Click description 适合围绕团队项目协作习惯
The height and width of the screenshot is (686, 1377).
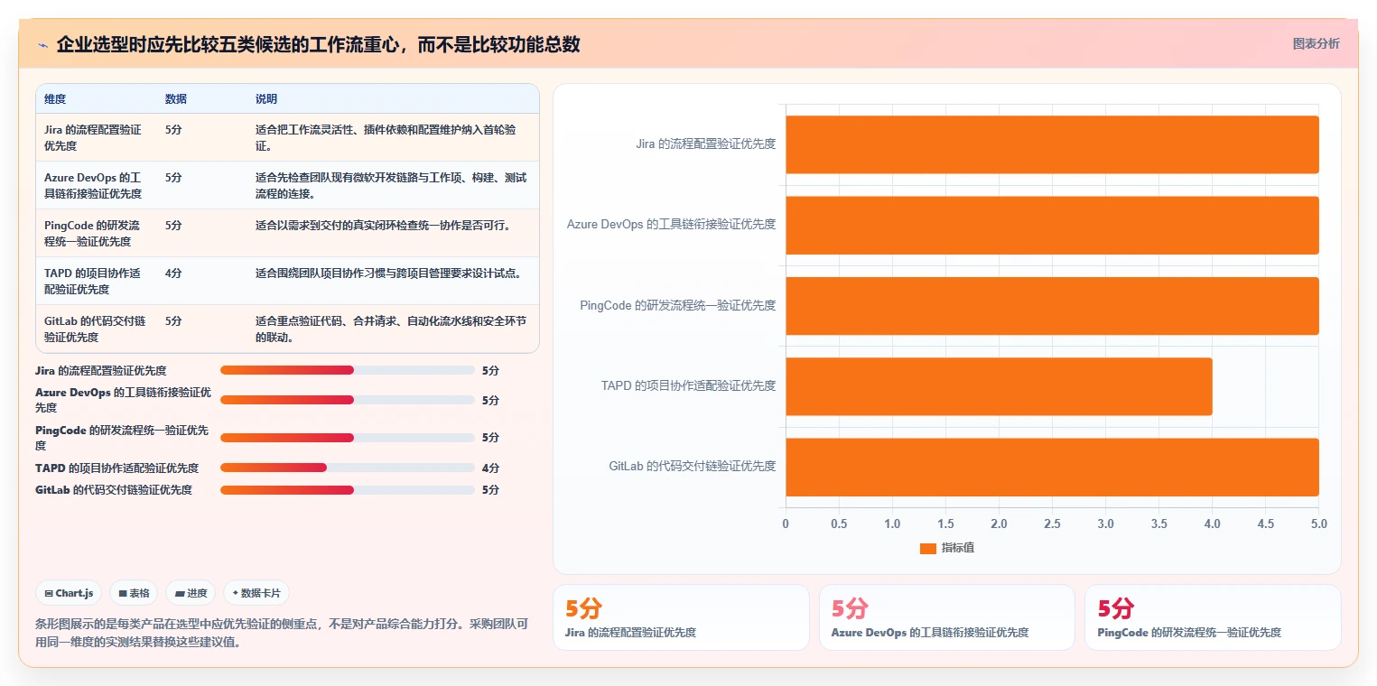coord(388,273)
